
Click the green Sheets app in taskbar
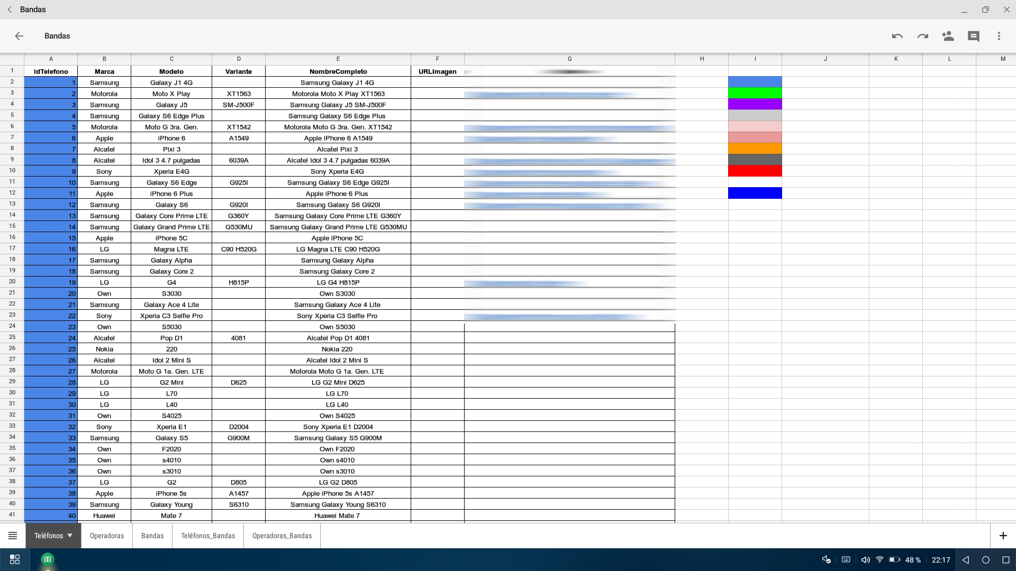(48, 559)
